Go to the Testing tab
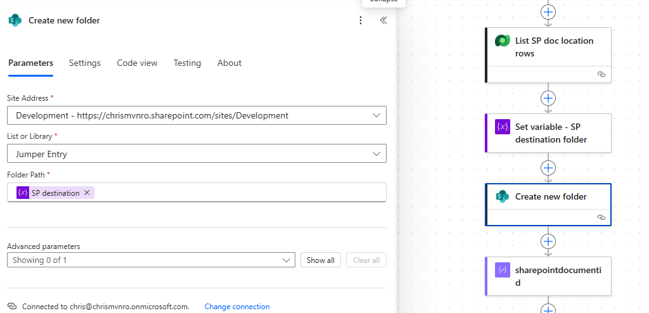649x313 pixels. (187, 63)
